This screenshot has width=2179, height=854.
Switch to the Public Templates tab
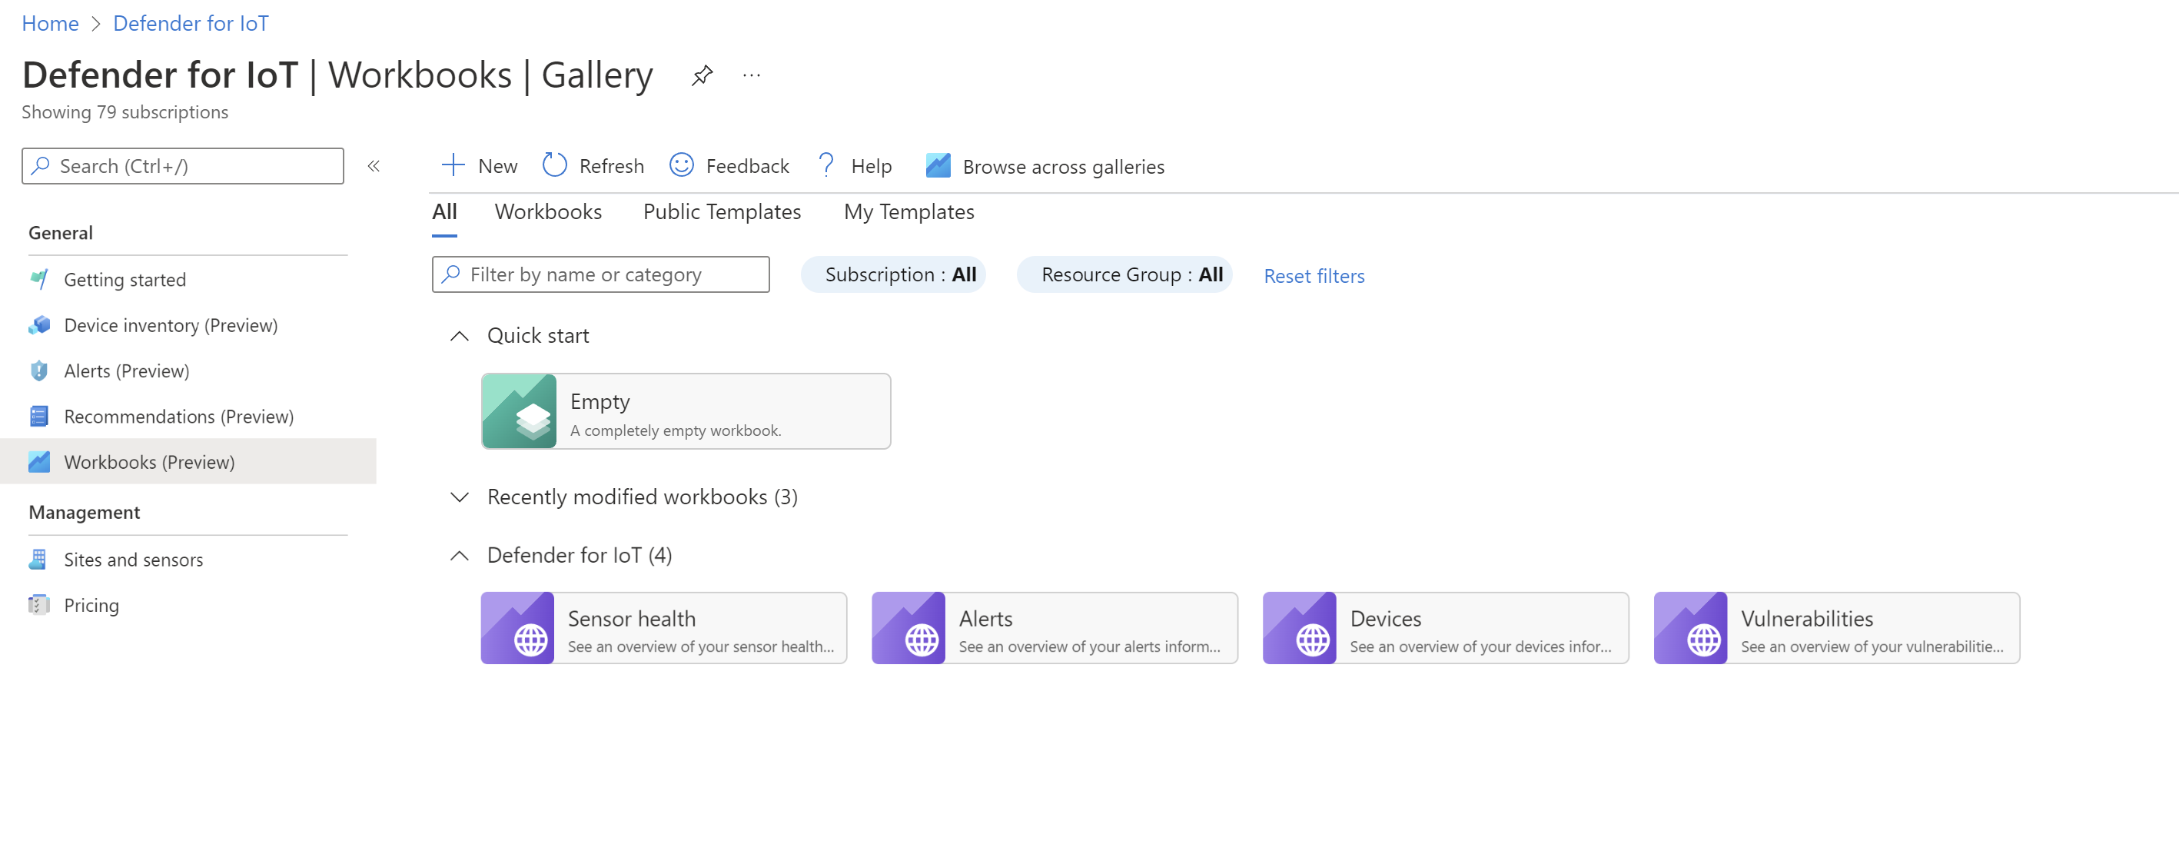(721, 211)
